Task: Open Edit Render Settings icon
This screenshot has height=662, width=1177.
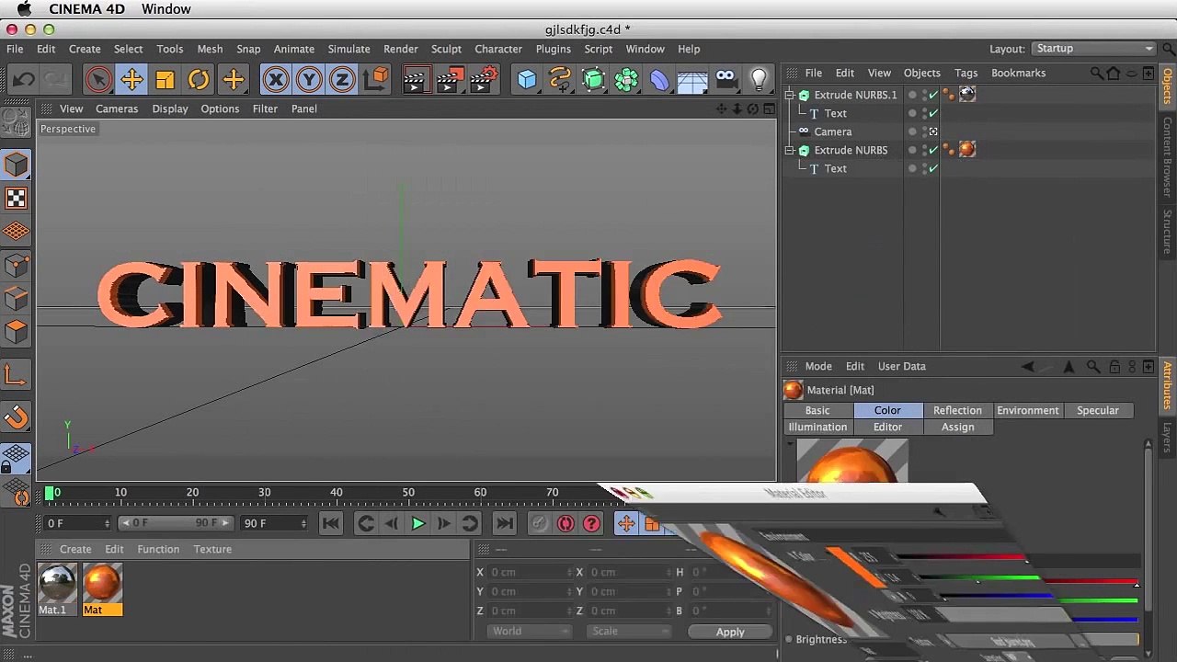Action: point(483,80)
